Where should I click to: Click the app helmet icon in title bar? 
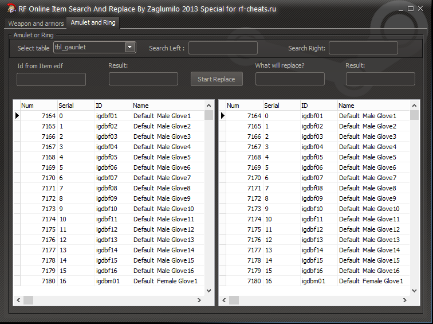11,8
